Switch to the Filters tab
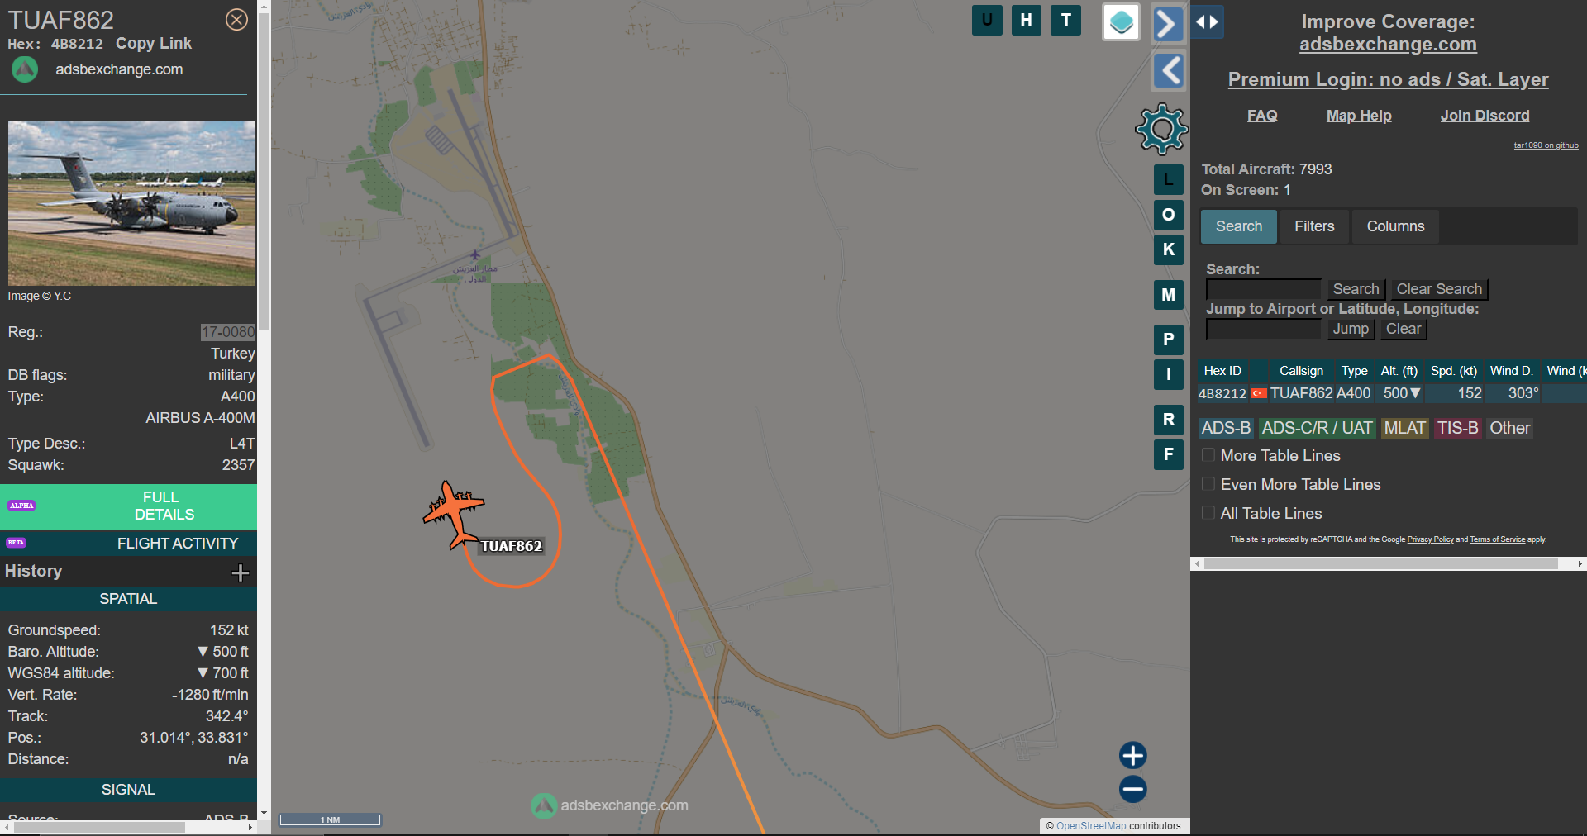The height and width of the screenshot is (836, 1587). (1314, 226)
